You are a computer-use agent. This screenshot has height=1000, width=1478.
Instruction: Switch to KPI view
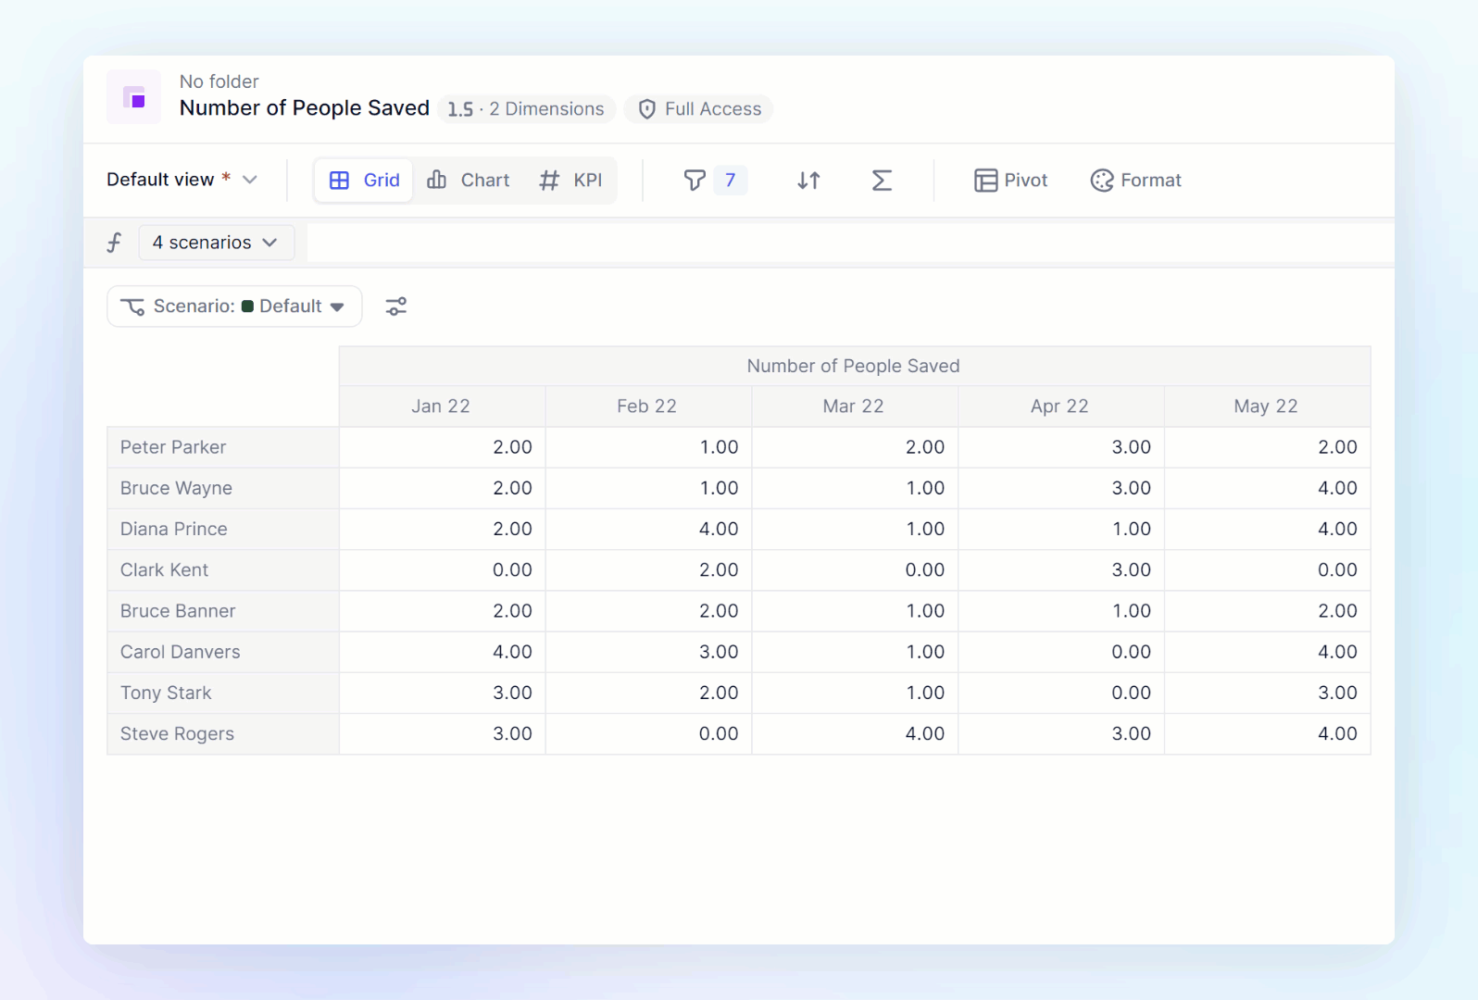tap(570, 180)
